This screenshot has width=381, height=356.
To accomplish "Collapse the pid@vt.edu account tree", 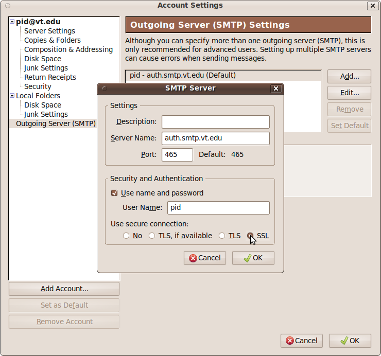I will click(12, 22).
